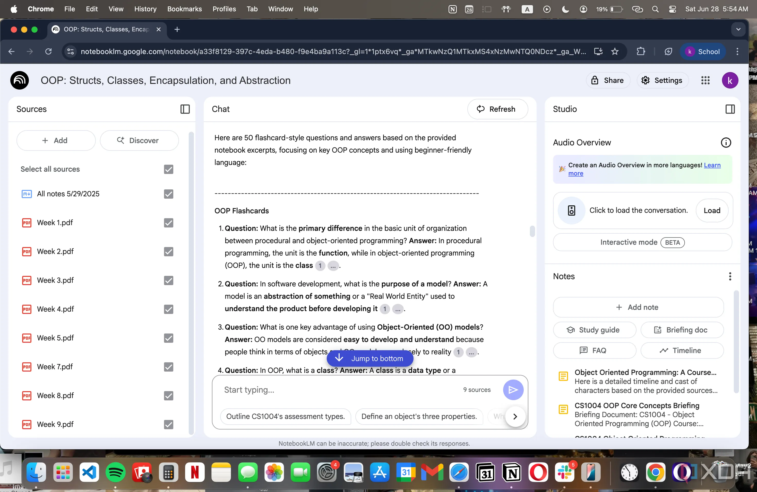Uncheck Select all sources checkbox
This screenshot has height=492, width=757.
pos(169,169)
